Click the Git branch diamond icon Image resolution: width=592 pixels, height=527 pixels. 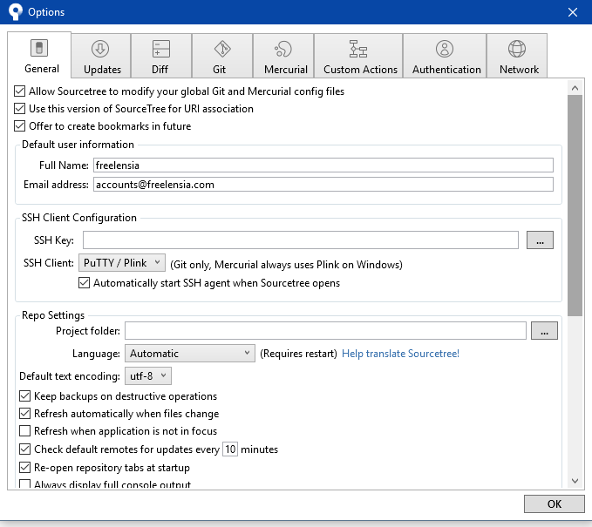click(x=222, y=49)
